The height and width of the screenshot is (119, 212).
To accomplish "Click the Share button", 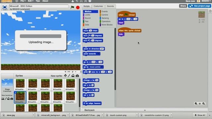I will [183, 6].
